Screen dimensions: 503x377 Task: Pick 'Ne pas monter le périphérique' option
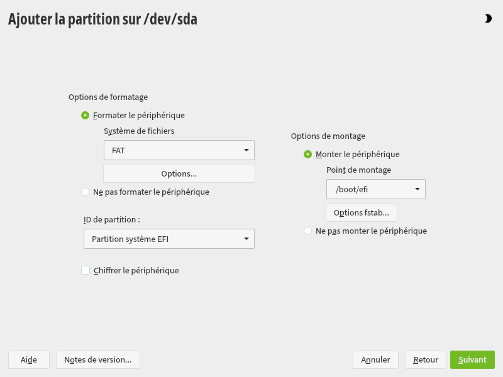[307, 231]
